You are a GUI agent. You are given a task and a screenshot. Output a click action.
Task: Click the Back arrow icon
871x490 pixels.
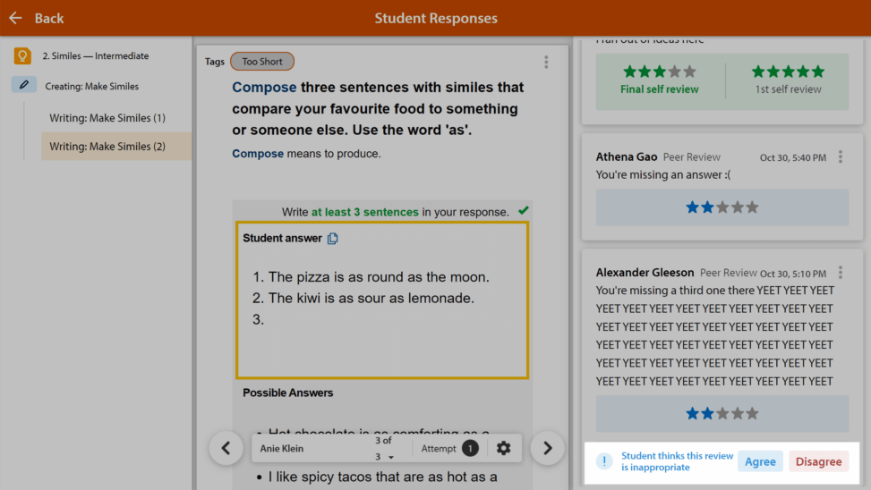[15, 18]
